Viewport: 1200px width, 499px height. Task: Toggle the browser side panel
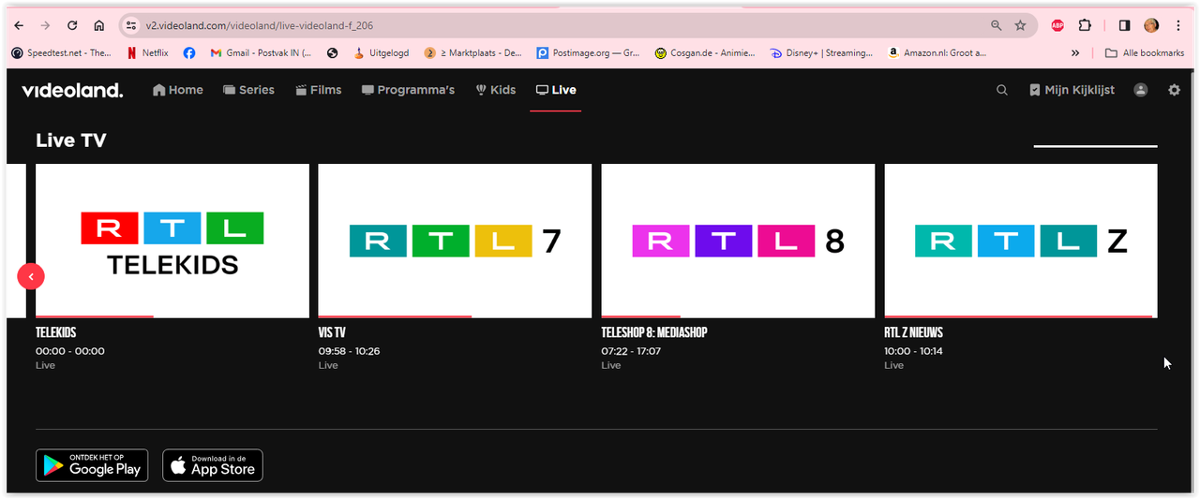click(x=1124, y=25)
